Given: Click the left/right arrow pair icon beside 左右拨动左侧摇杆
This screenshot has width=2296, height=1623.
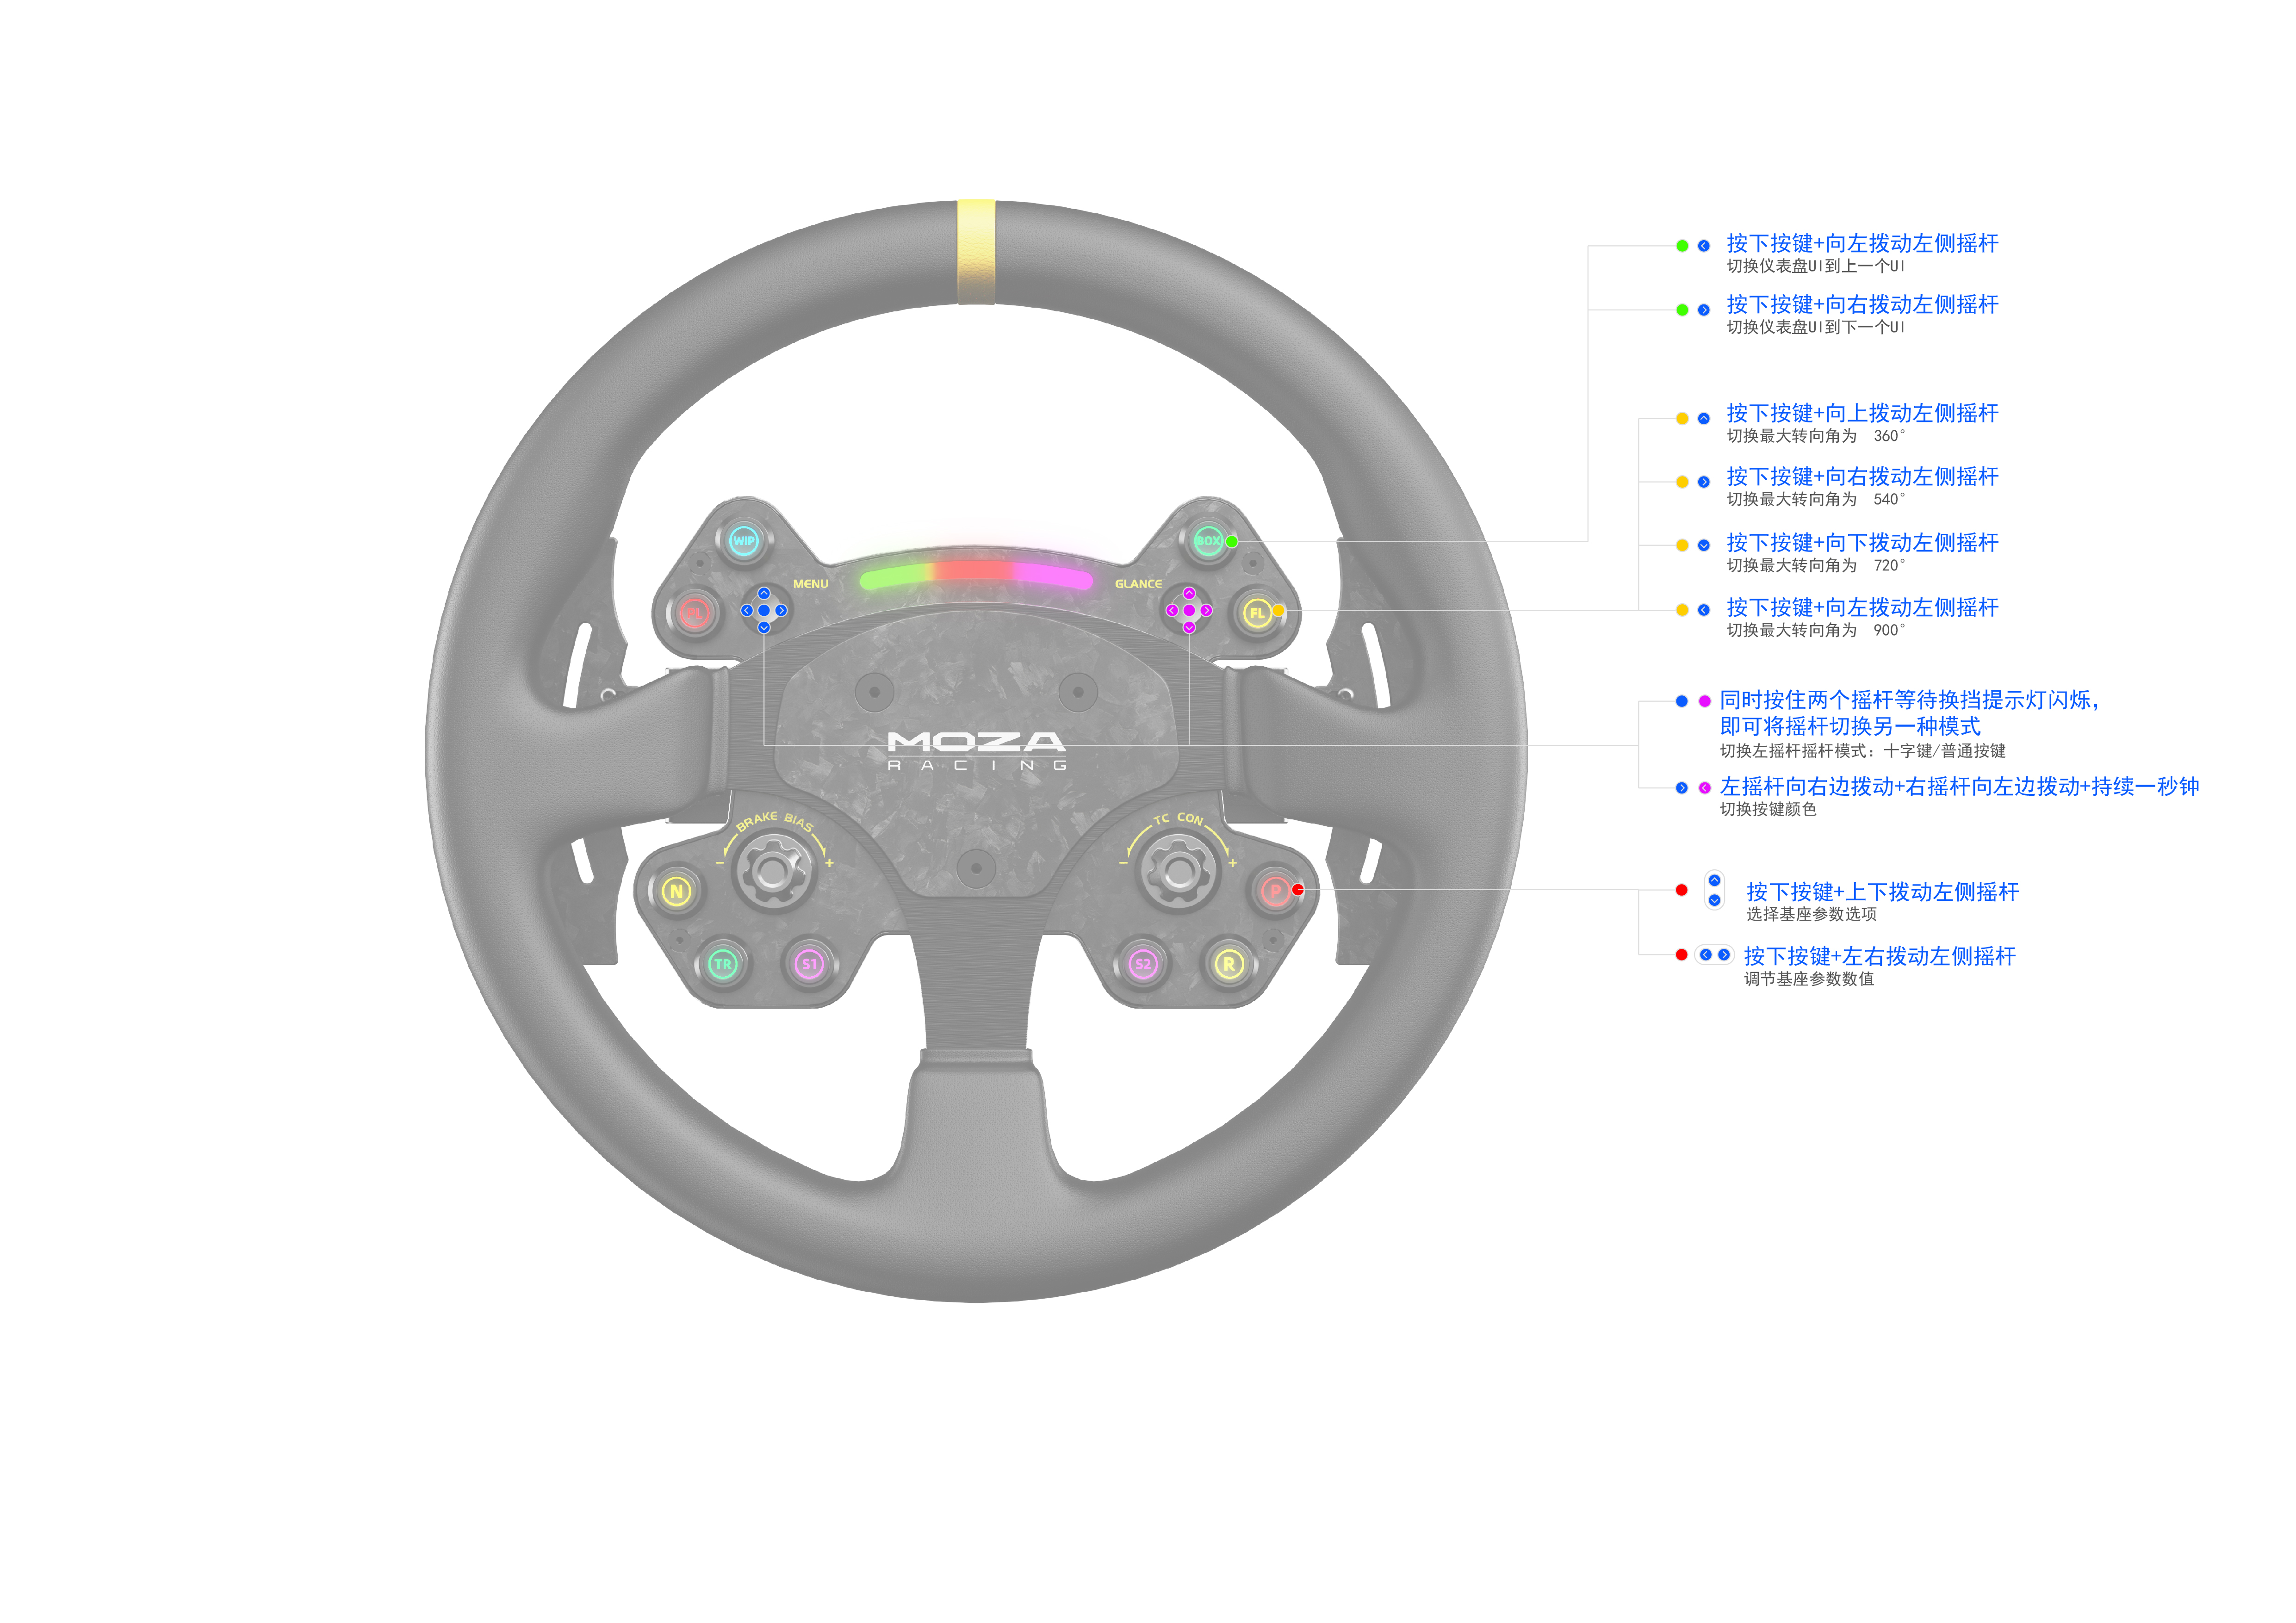Looking at the screenshot, I should pyautogui.click(x=1714, y=955).
